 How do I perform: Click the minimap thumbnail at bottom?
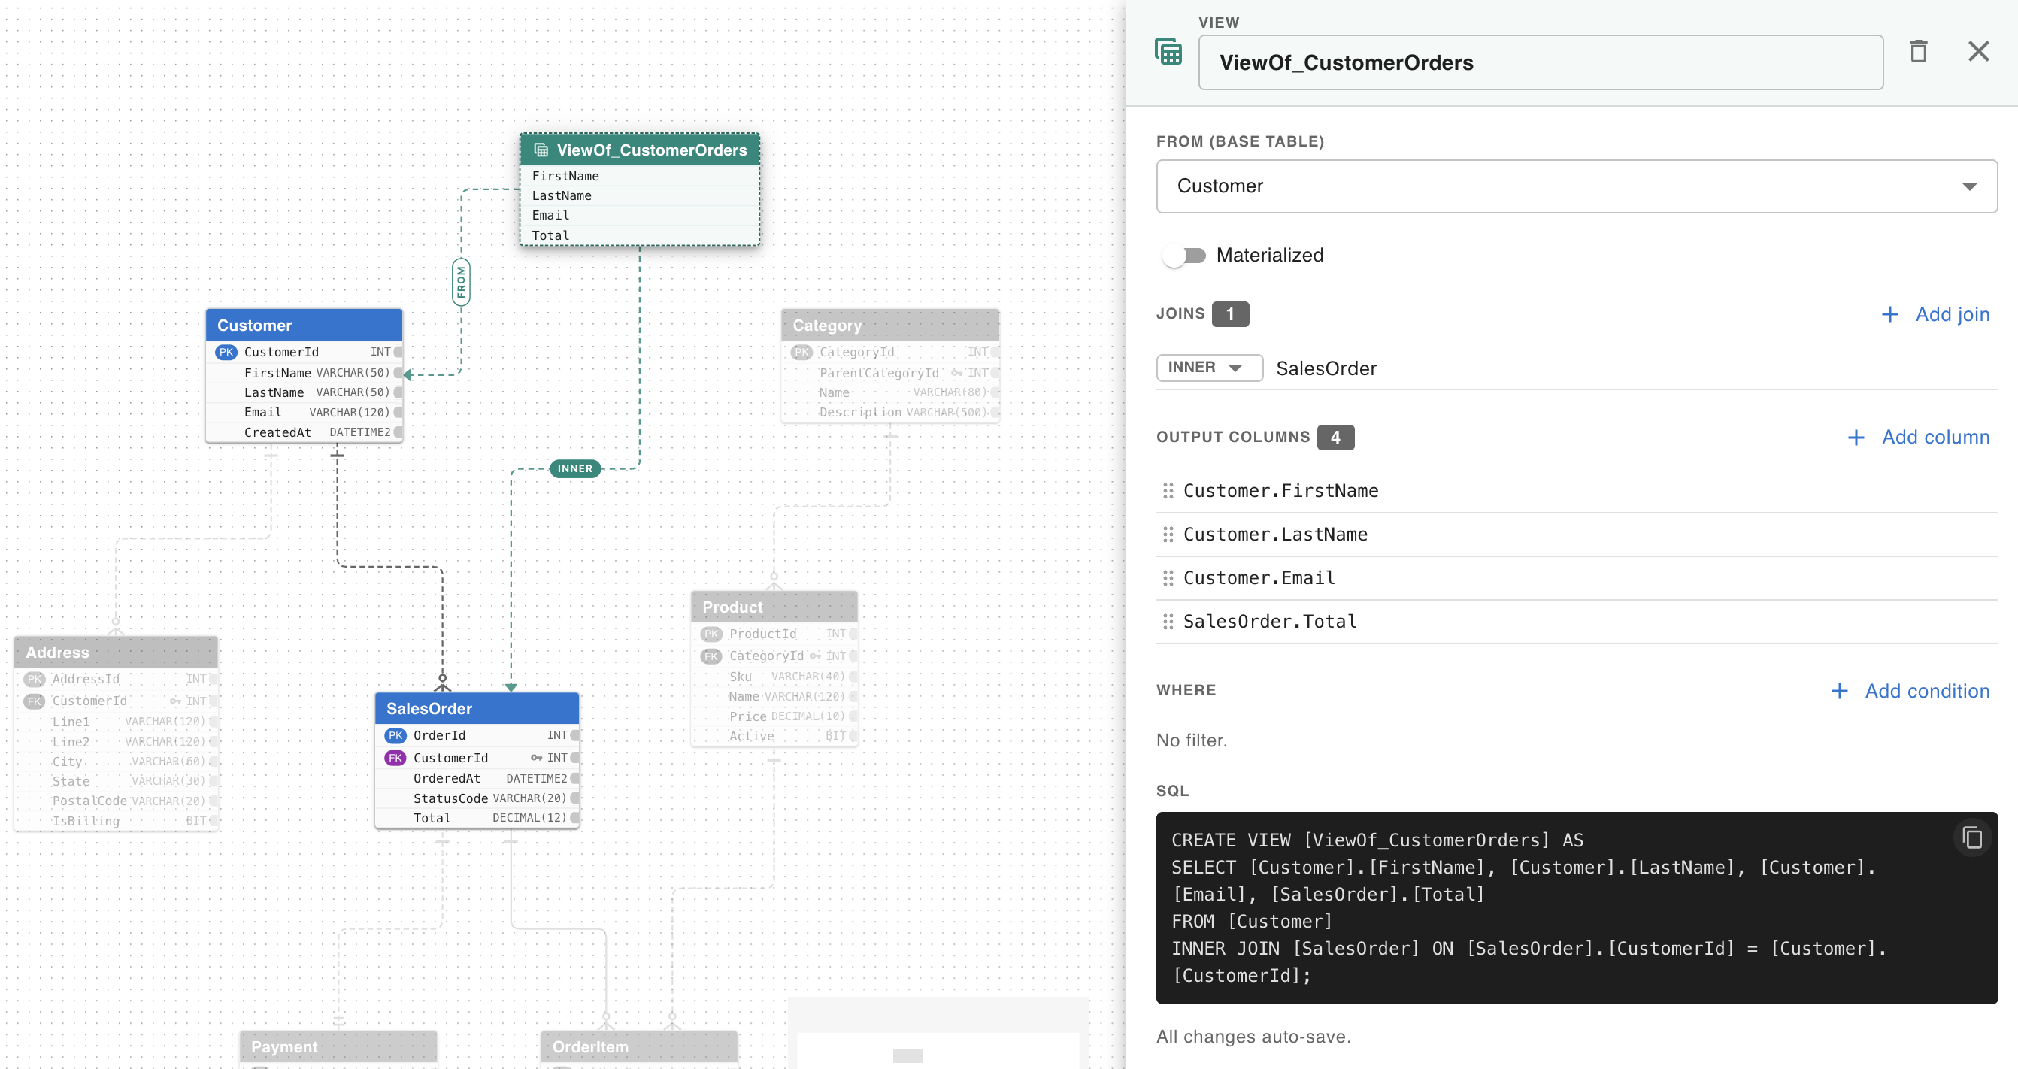[x=938, y=1034]
